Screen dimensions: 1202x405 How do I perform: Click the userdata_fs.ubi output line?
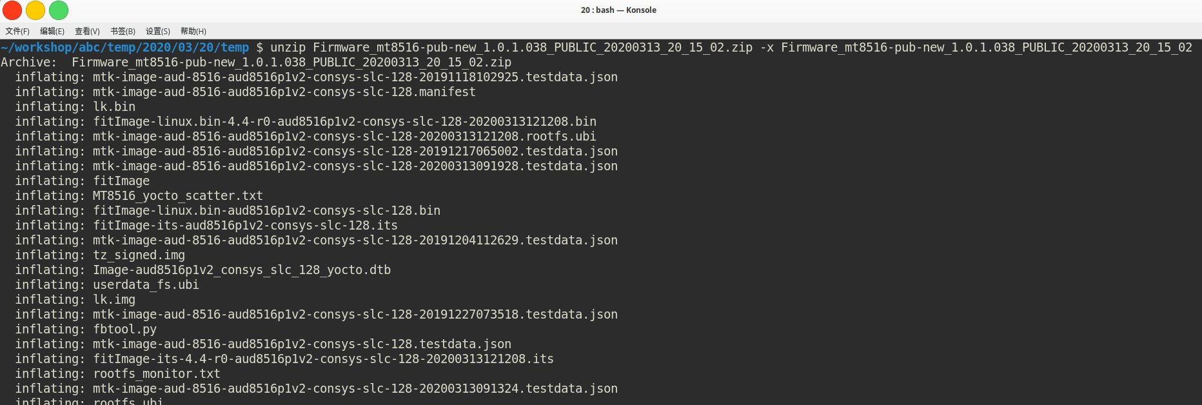click(107, 284)
